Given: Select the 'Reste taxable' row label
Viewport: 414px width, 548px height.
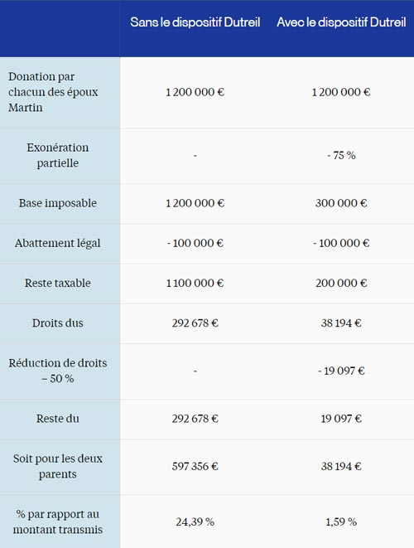Looking at the screenshot, I should coord(58,283).
